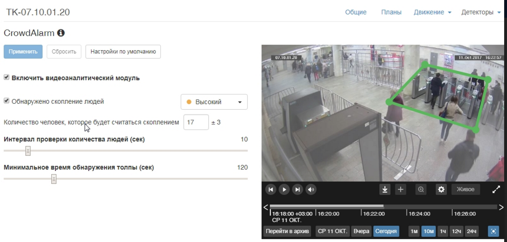The width and height of the screenshot is (507, 242).
Task: Focus the crowd count input field
Action: click(x=196, y=122)
